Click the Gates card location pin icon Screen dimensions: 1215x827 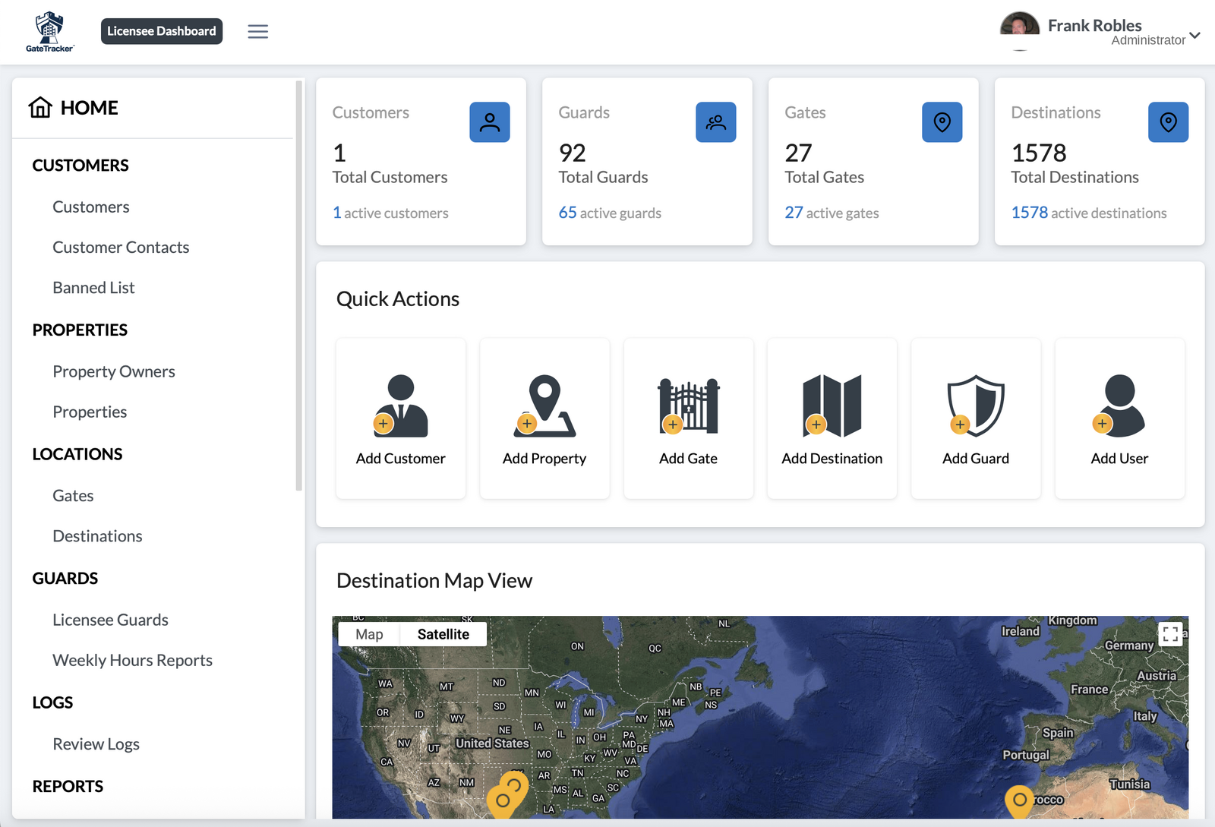coord(942,122)
